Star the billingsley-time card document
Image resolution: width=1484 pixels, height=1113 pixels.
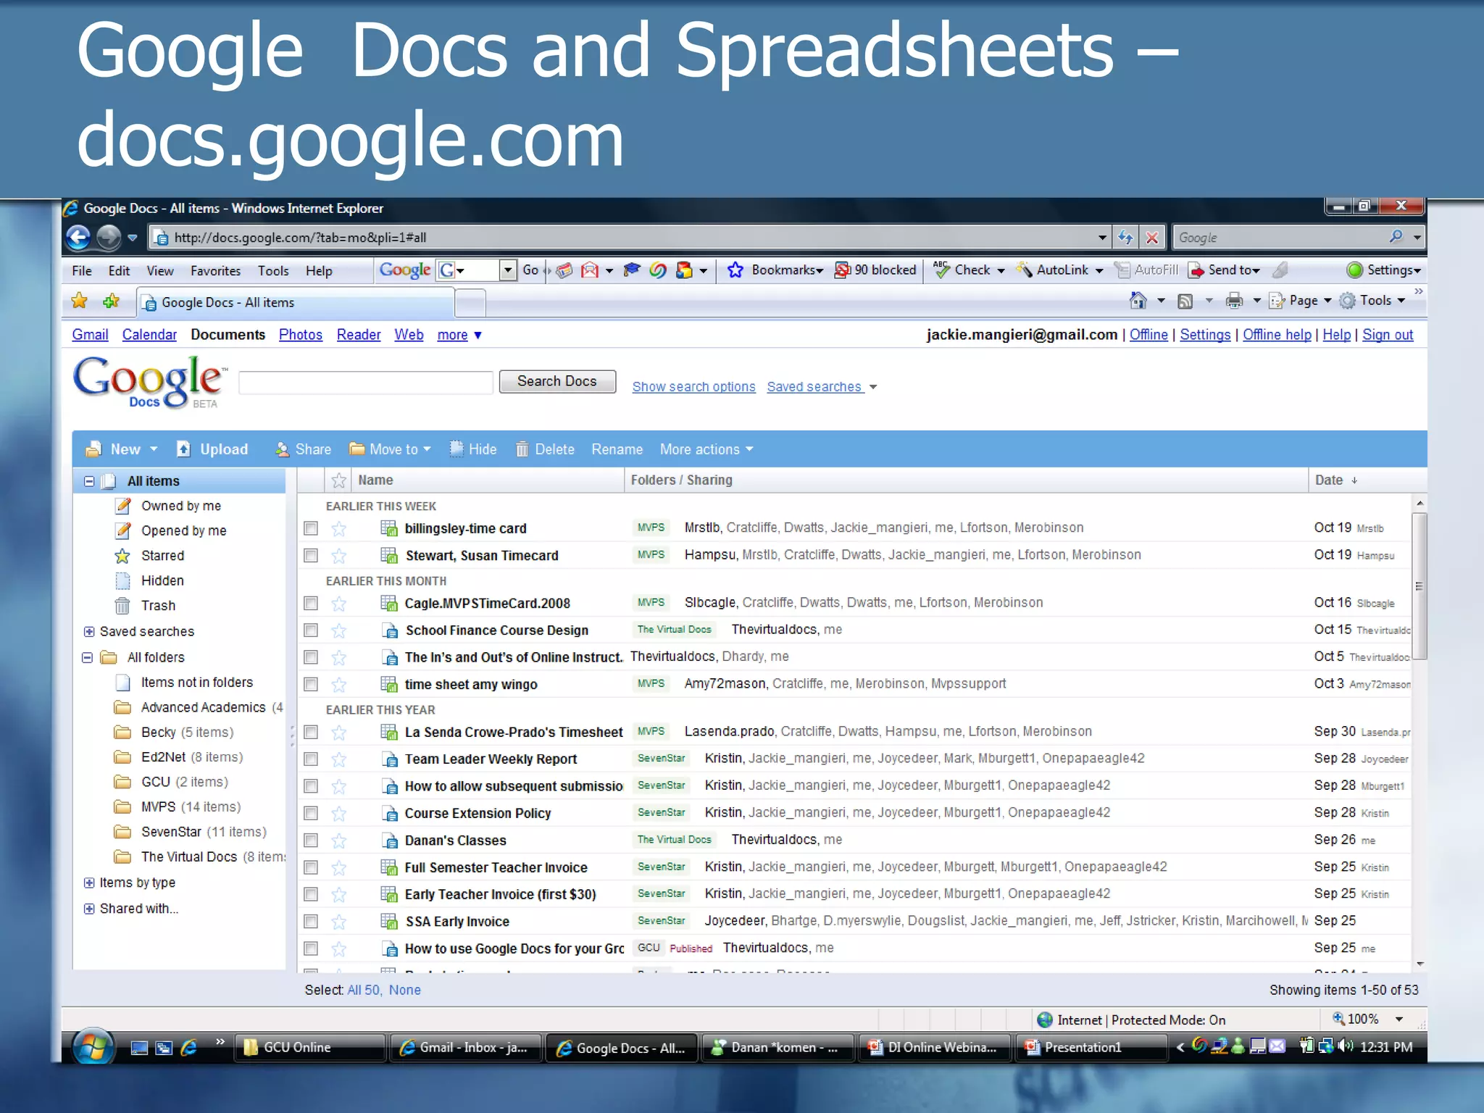[x=339, y=529]
